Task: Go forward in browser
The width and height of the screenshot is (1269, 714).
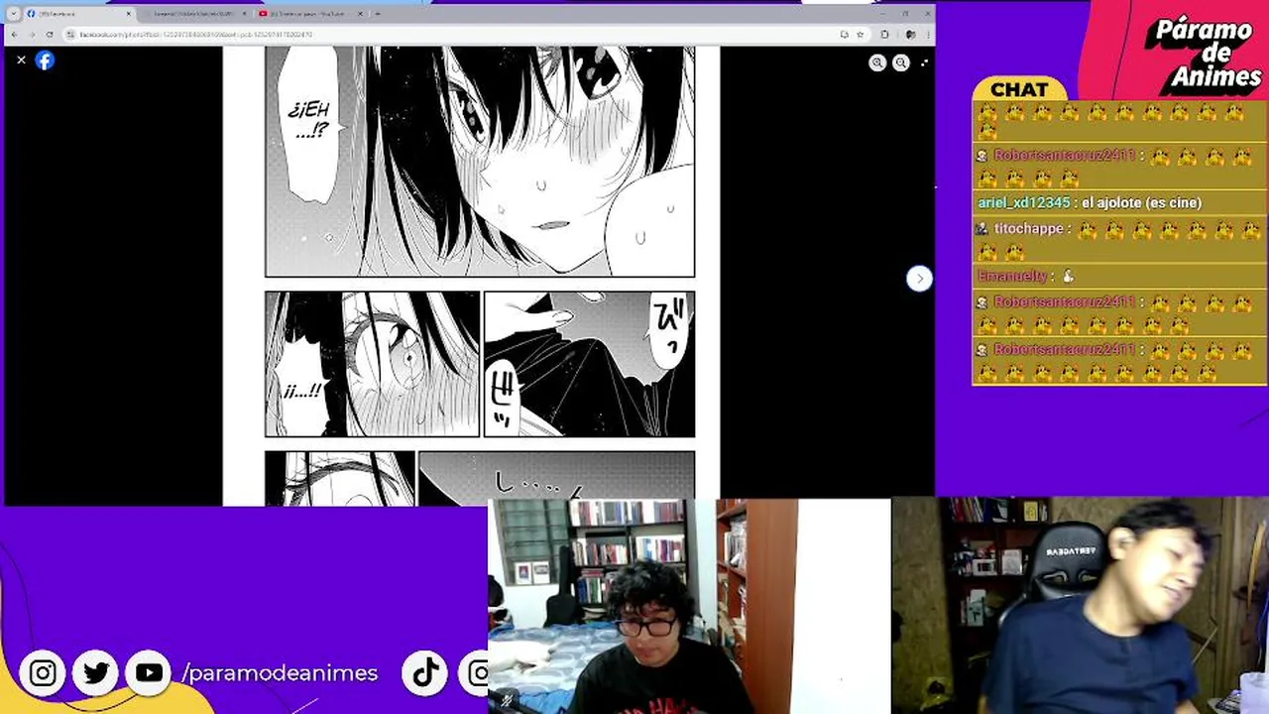Action: (32, 34)
